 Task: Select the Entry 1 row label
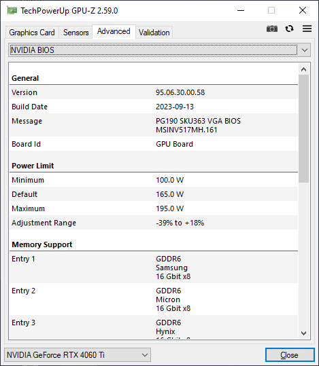23,259
